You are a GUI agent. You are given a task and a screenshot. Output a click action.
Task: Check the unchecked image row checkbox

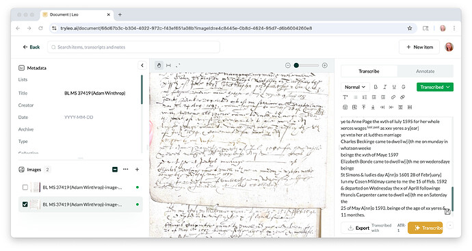pyautogui.click(x=25, y=187)
